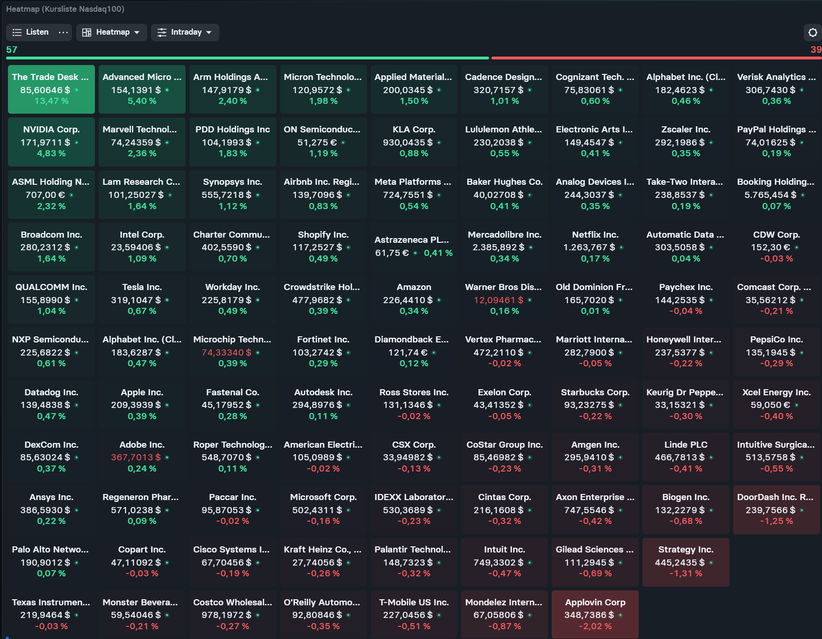Select the Booking Holdings tile
822x639 pixels.
pyautogui.click(x=777, y=194)
